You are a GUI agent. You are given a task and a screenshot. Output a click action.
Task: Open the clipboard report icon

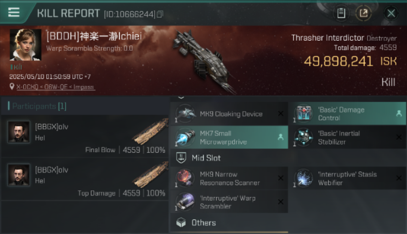pos(341,13)
